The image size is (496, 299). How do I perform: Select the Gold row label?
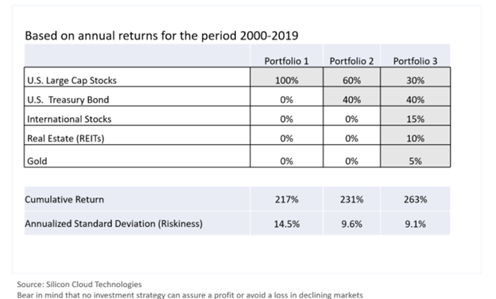[37, 161]
